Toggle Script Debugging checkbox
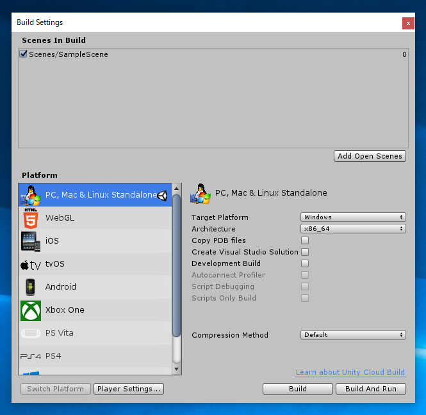 point(305,286)
